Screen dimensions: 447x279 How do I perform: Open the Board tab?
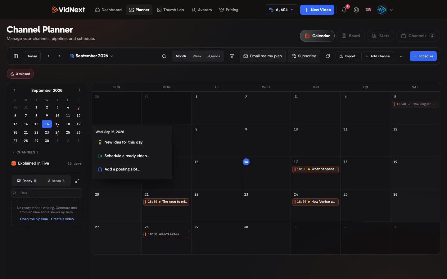coord(351,36)
